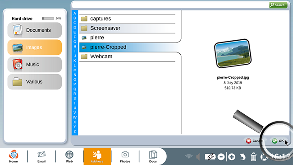293x165 pixels.
Task: Click the Cancel button
Action: click(254, 141)
